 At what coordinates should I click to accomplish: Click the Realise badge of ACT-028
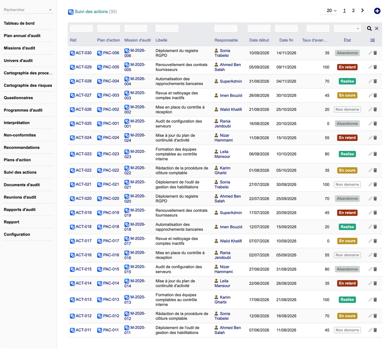tap(347, 81)
